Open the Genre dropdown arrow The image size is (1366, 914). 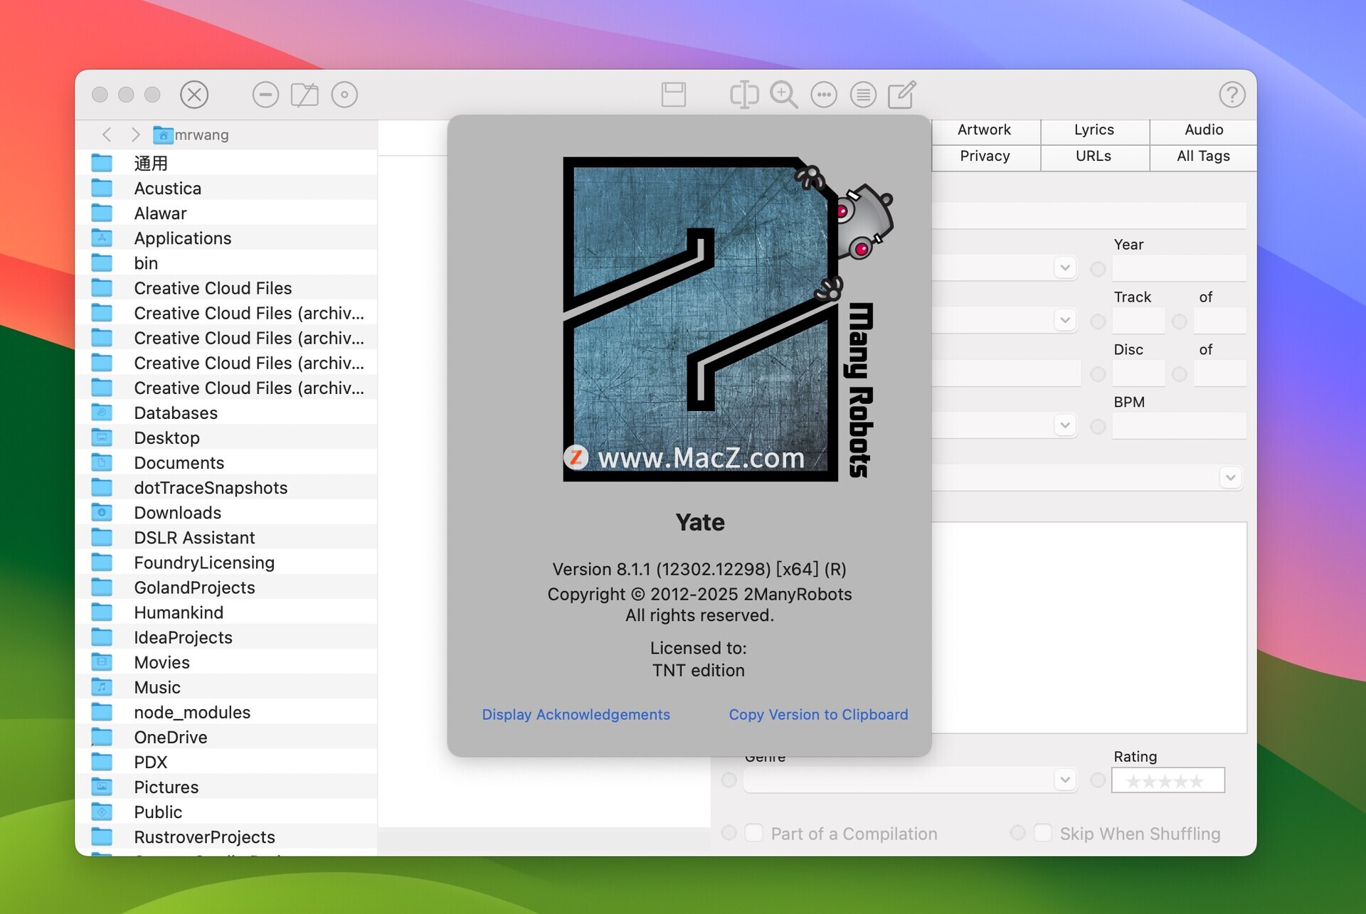tap(1065, 780)
